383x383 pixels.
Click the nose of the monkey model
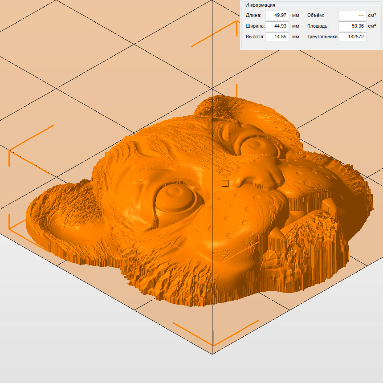[x=261, y=171]
